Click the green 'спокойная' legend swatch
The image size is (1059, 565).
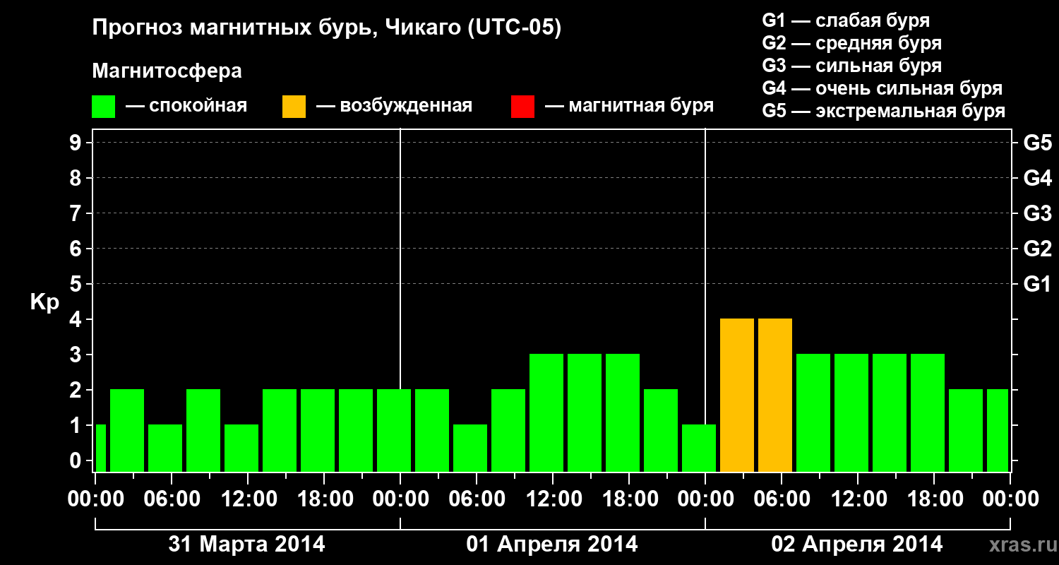[x=104, y=107]
